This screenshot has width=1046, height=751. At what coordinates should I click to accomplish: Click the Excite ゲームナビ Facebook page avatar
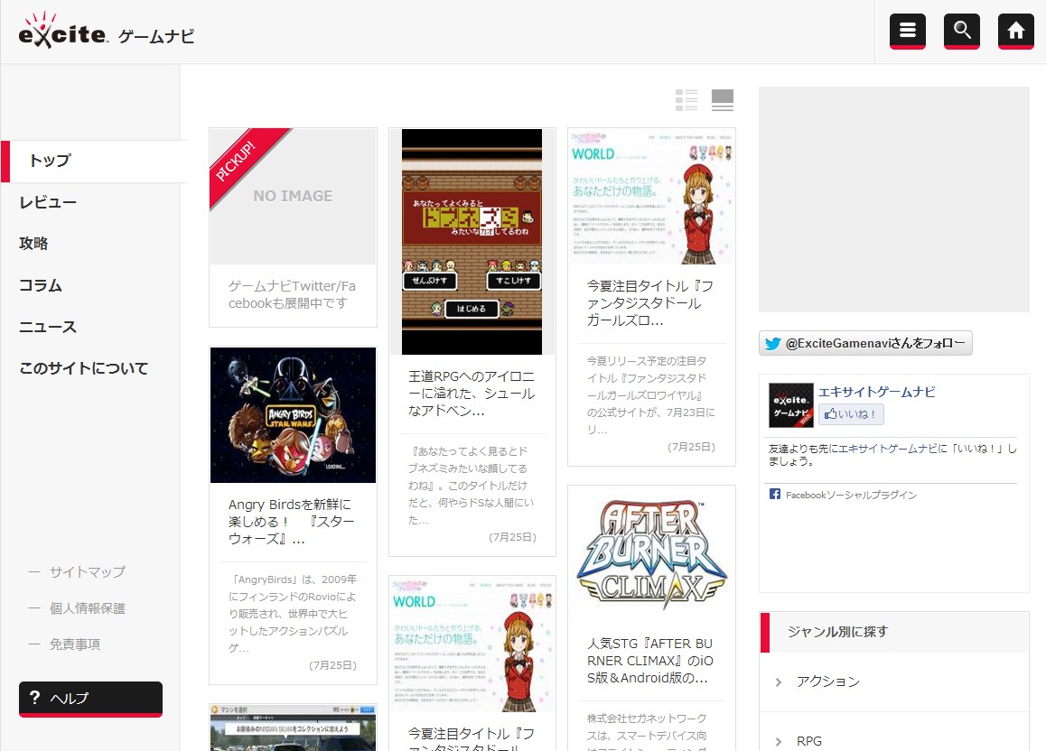[790, 405]
